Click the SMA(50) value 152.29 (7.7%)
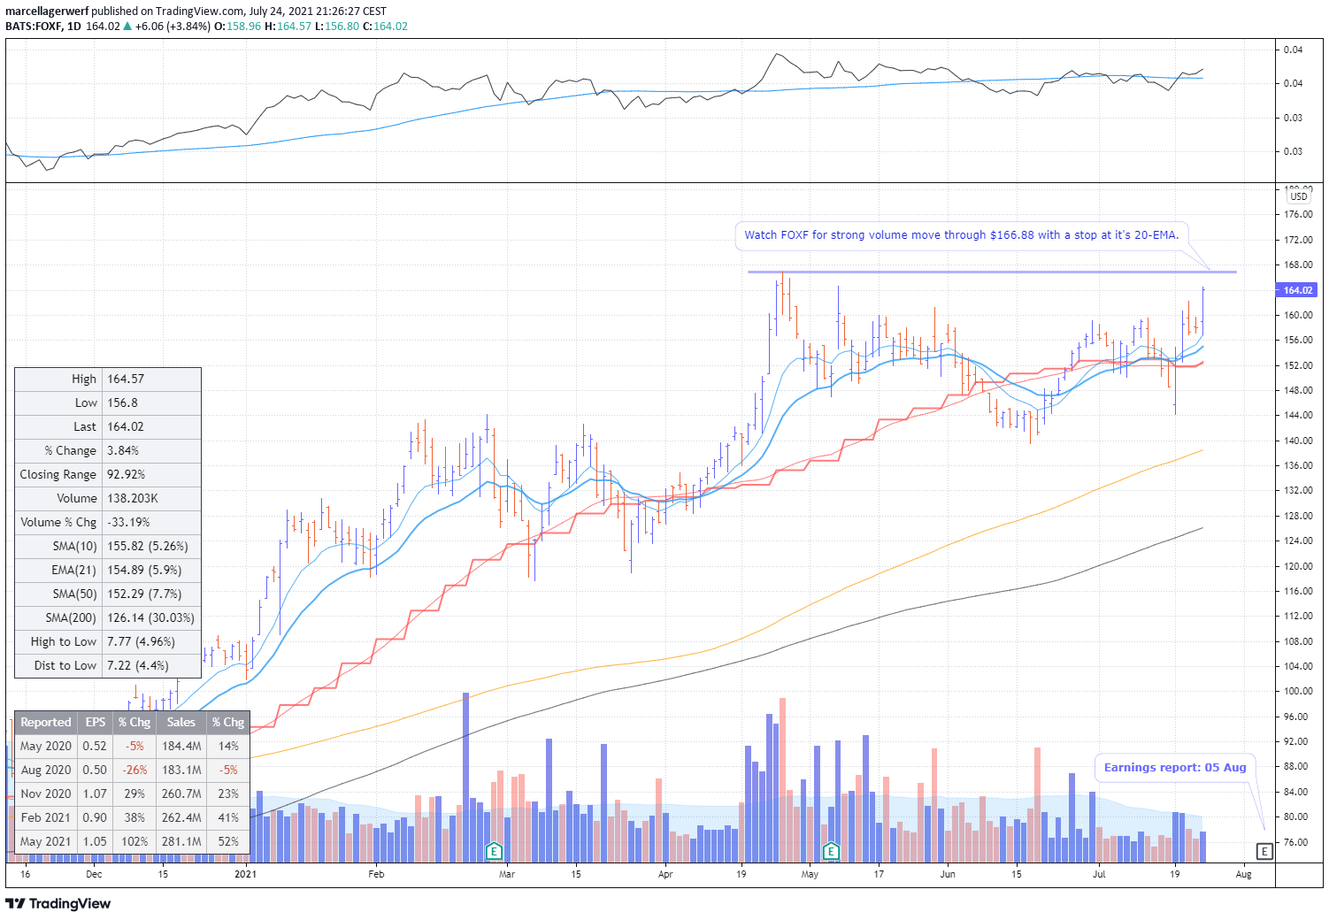1329x920 pixels. pyautogui.click(x=152, y=594)
